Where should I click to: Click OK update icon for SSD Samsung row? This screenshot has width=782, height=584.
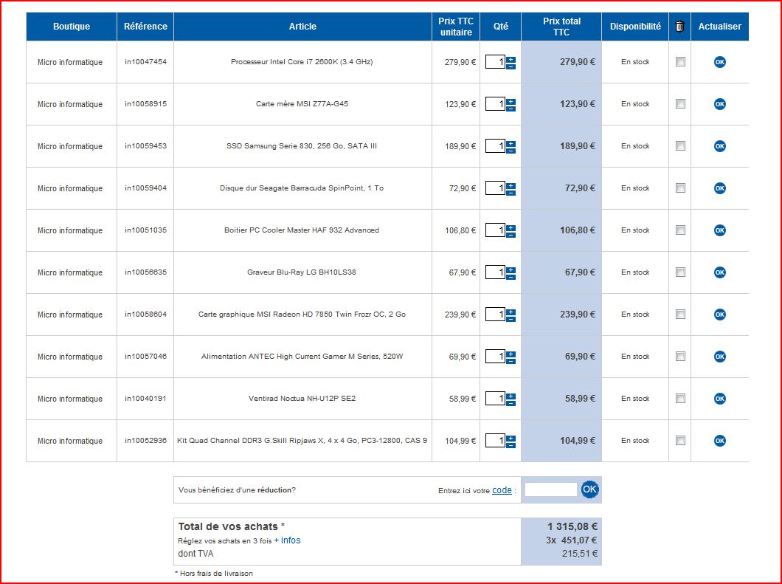point(719,146)
